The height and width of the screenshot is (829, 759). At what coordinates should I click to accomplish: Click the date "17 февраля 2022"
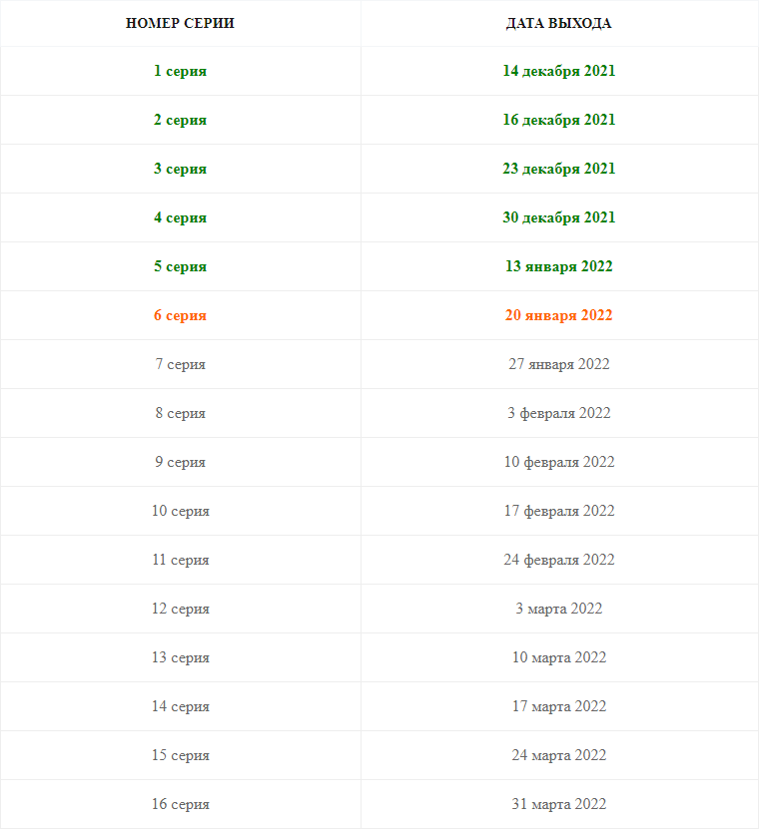click(x=559, y=511)
